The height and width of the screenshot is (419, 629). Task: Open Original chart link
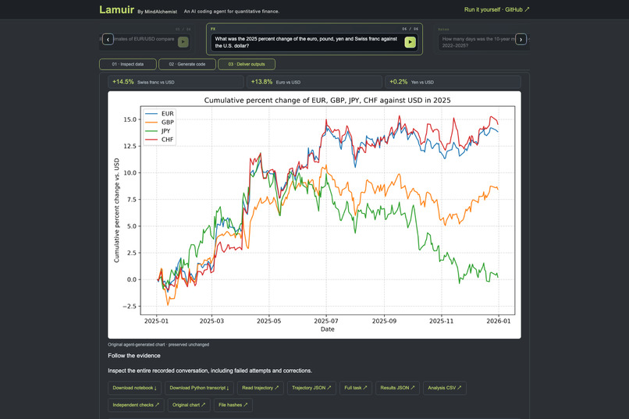(x=189, y=405)
